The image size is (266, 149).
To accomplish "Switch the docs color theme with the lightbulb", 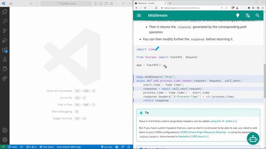I will tap(238, 15).
